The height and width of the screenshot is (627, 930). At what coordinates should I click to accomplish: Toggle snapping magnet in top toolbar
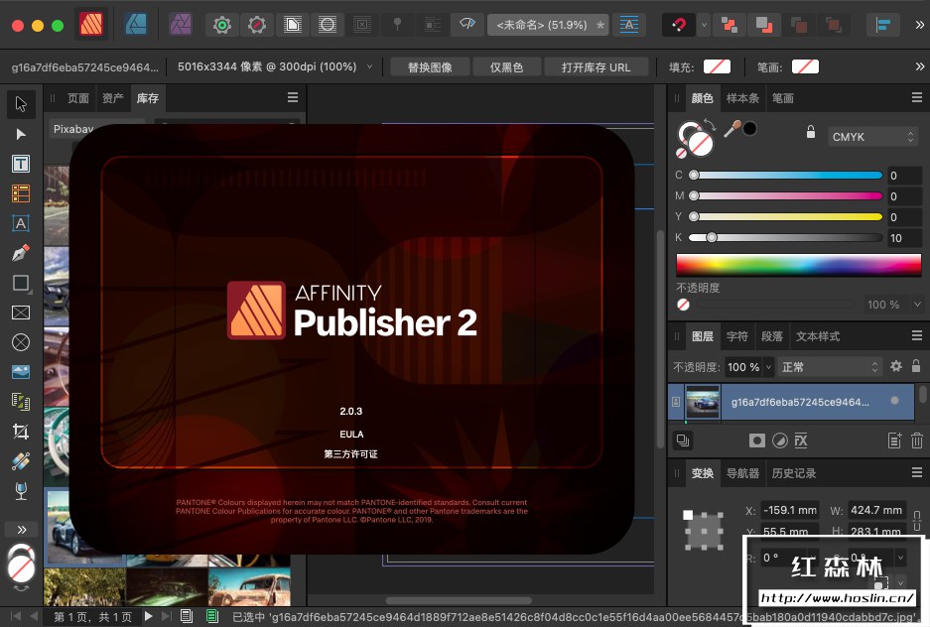coord(678,24)
